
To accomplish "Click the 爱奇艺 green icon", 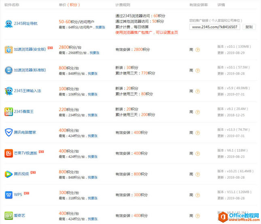I will pyautogui.click(x=8, y=216).
